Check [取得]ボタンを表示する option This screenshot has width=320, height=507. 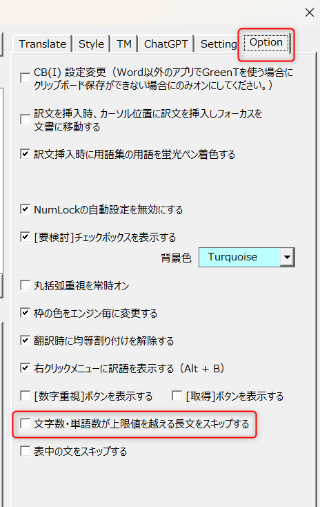coord(177,396)
